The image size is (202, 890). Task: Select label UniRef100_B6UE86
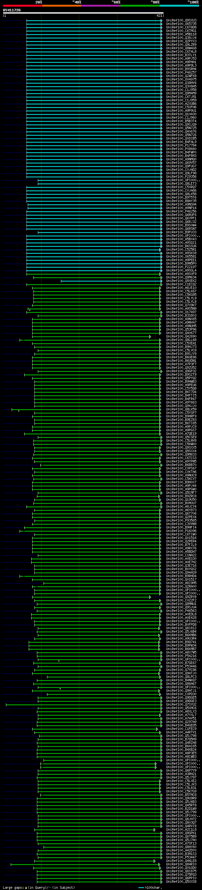pyautogui.click(x=181, y=357)
